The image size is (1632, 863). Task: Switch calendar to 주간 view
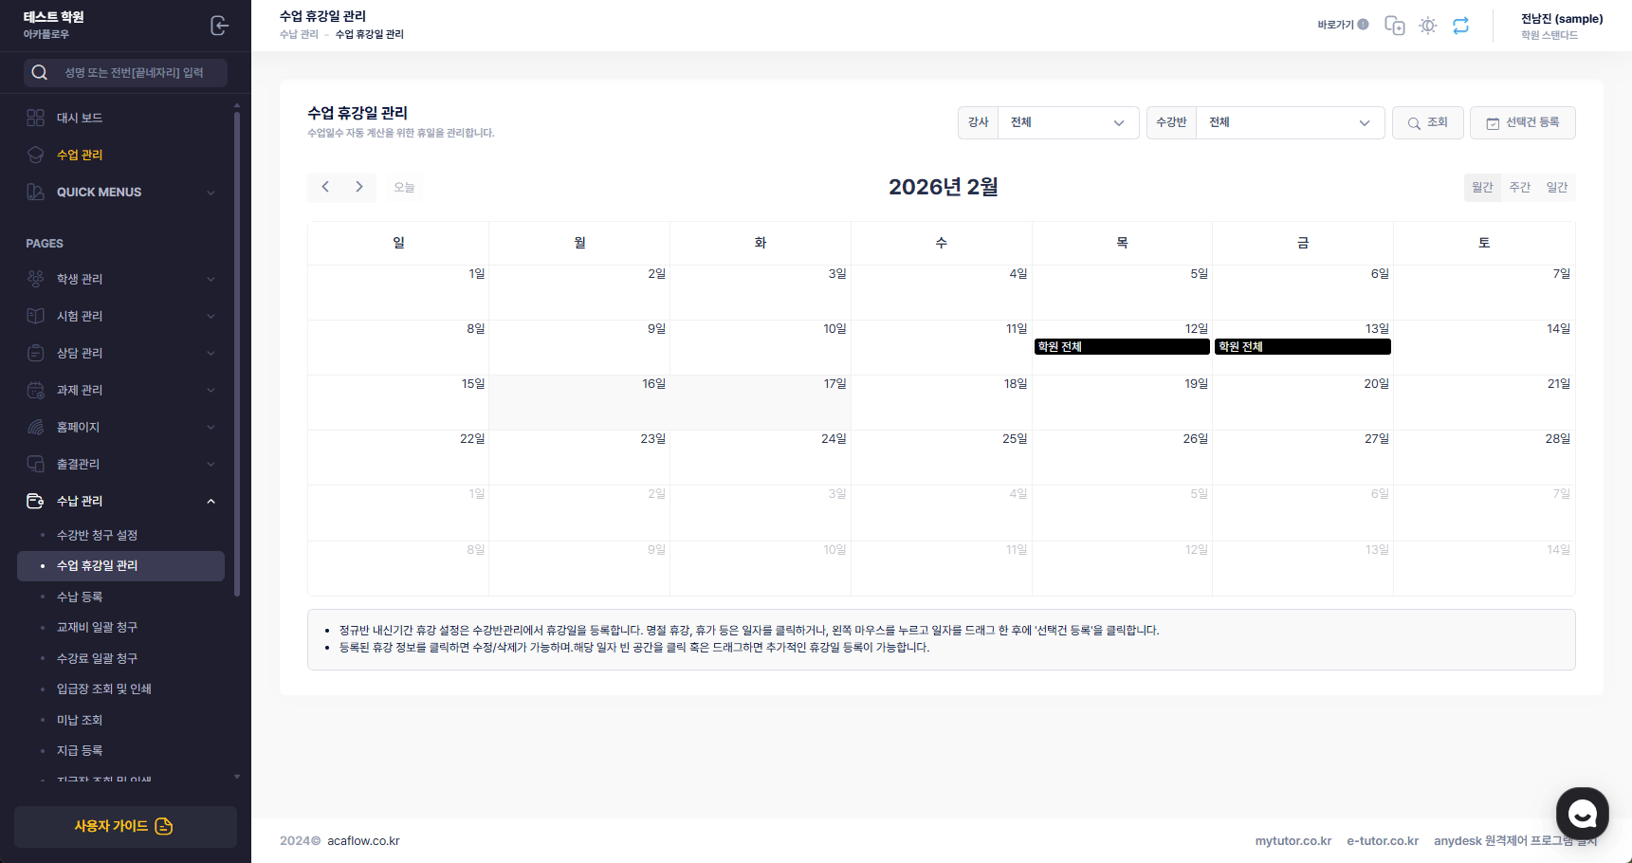[x=1519, y=188]
